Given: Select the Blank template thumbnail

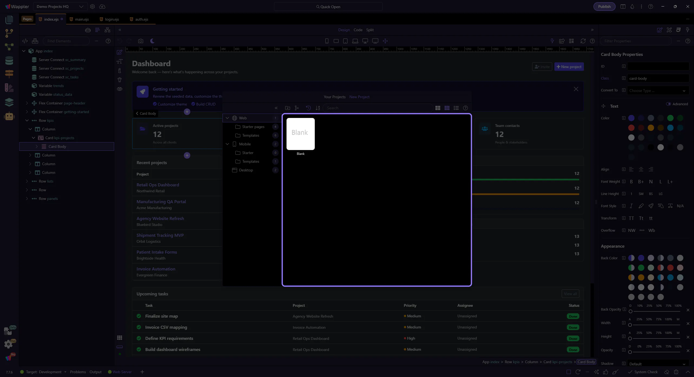Looking at the screenshot, I should [300, 134].
